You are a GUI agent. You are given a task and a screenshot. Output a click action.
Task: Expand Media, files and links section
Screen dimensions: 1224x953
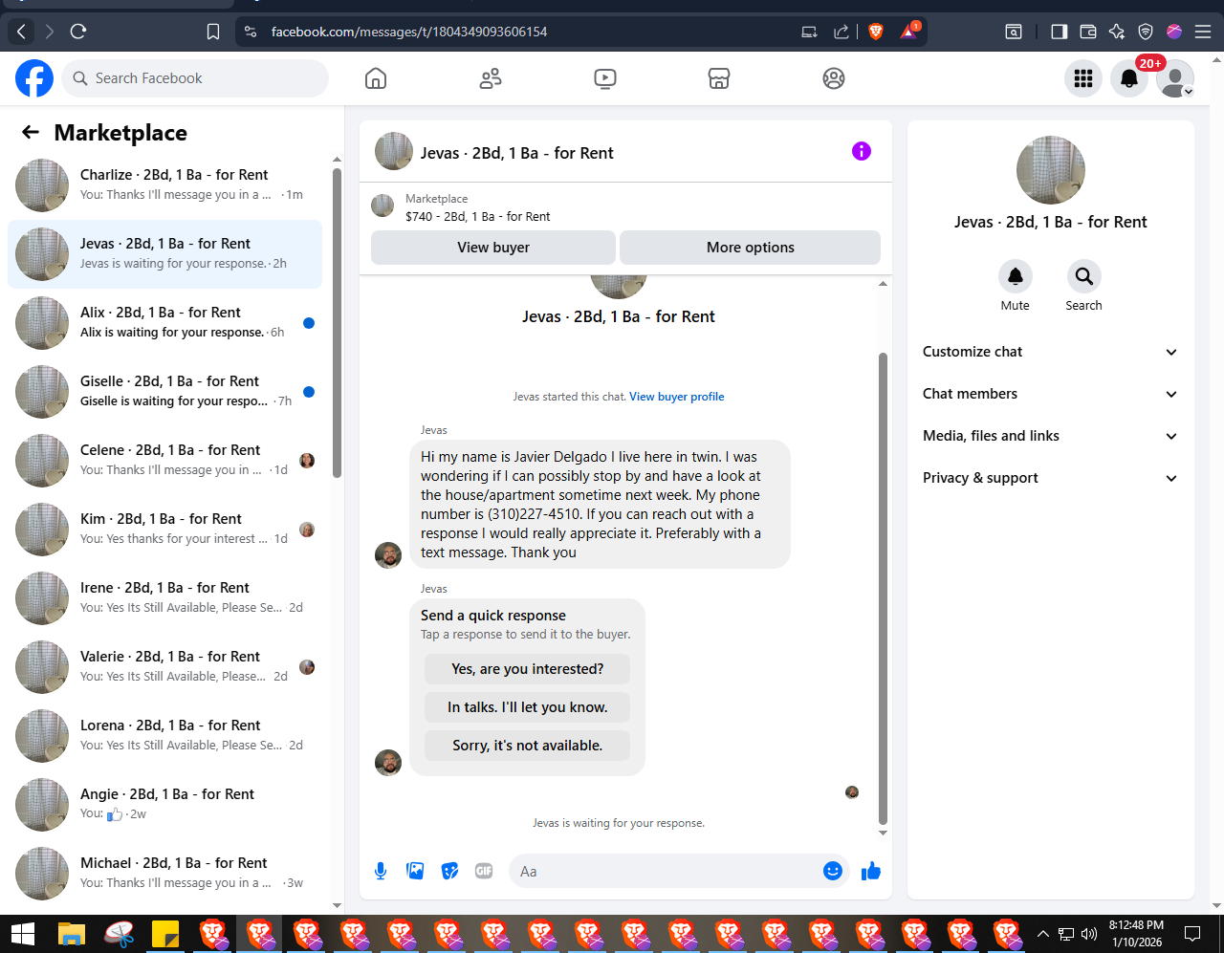(1050, 436)
